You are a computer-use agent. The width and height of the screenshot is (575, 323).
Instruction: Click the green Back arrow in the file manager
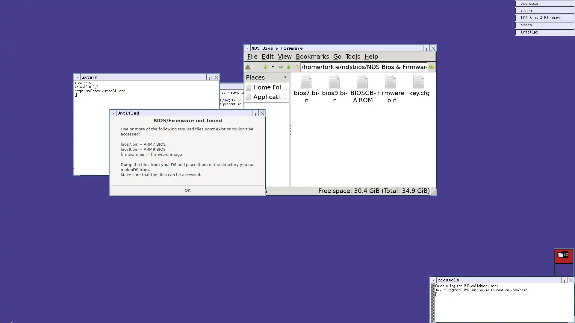point(265,67)
